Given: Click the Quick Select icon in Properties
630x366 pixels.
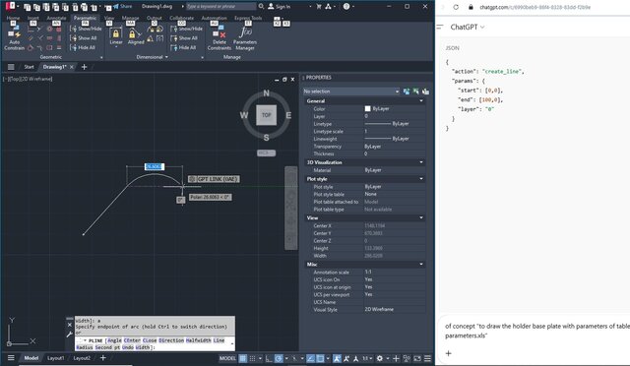Looking at the screenshot, I should 425,91.
